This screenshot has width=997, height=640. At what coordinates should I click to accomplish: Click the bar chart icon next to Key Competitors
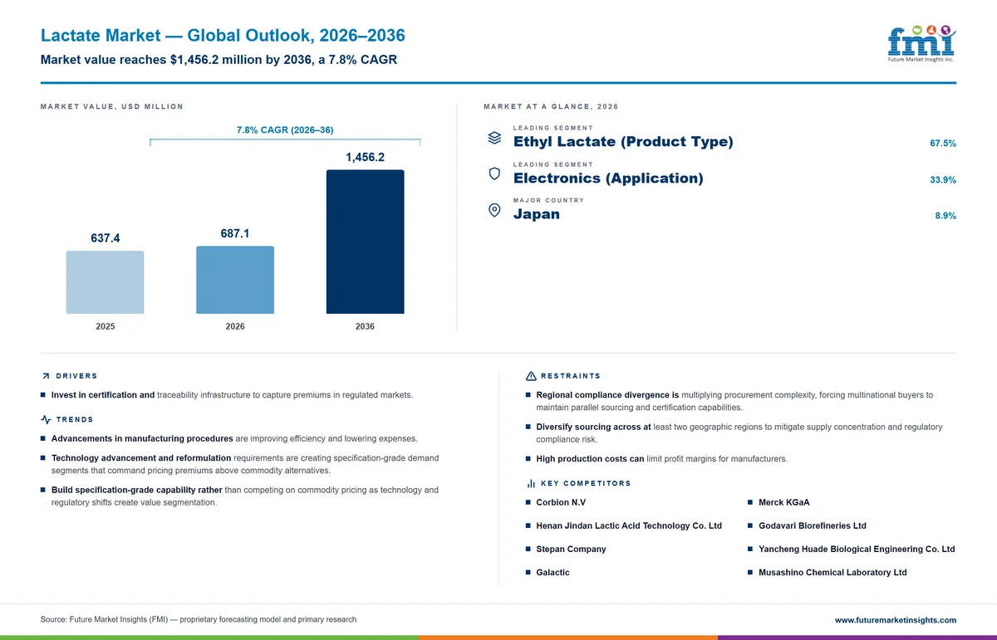531,483
